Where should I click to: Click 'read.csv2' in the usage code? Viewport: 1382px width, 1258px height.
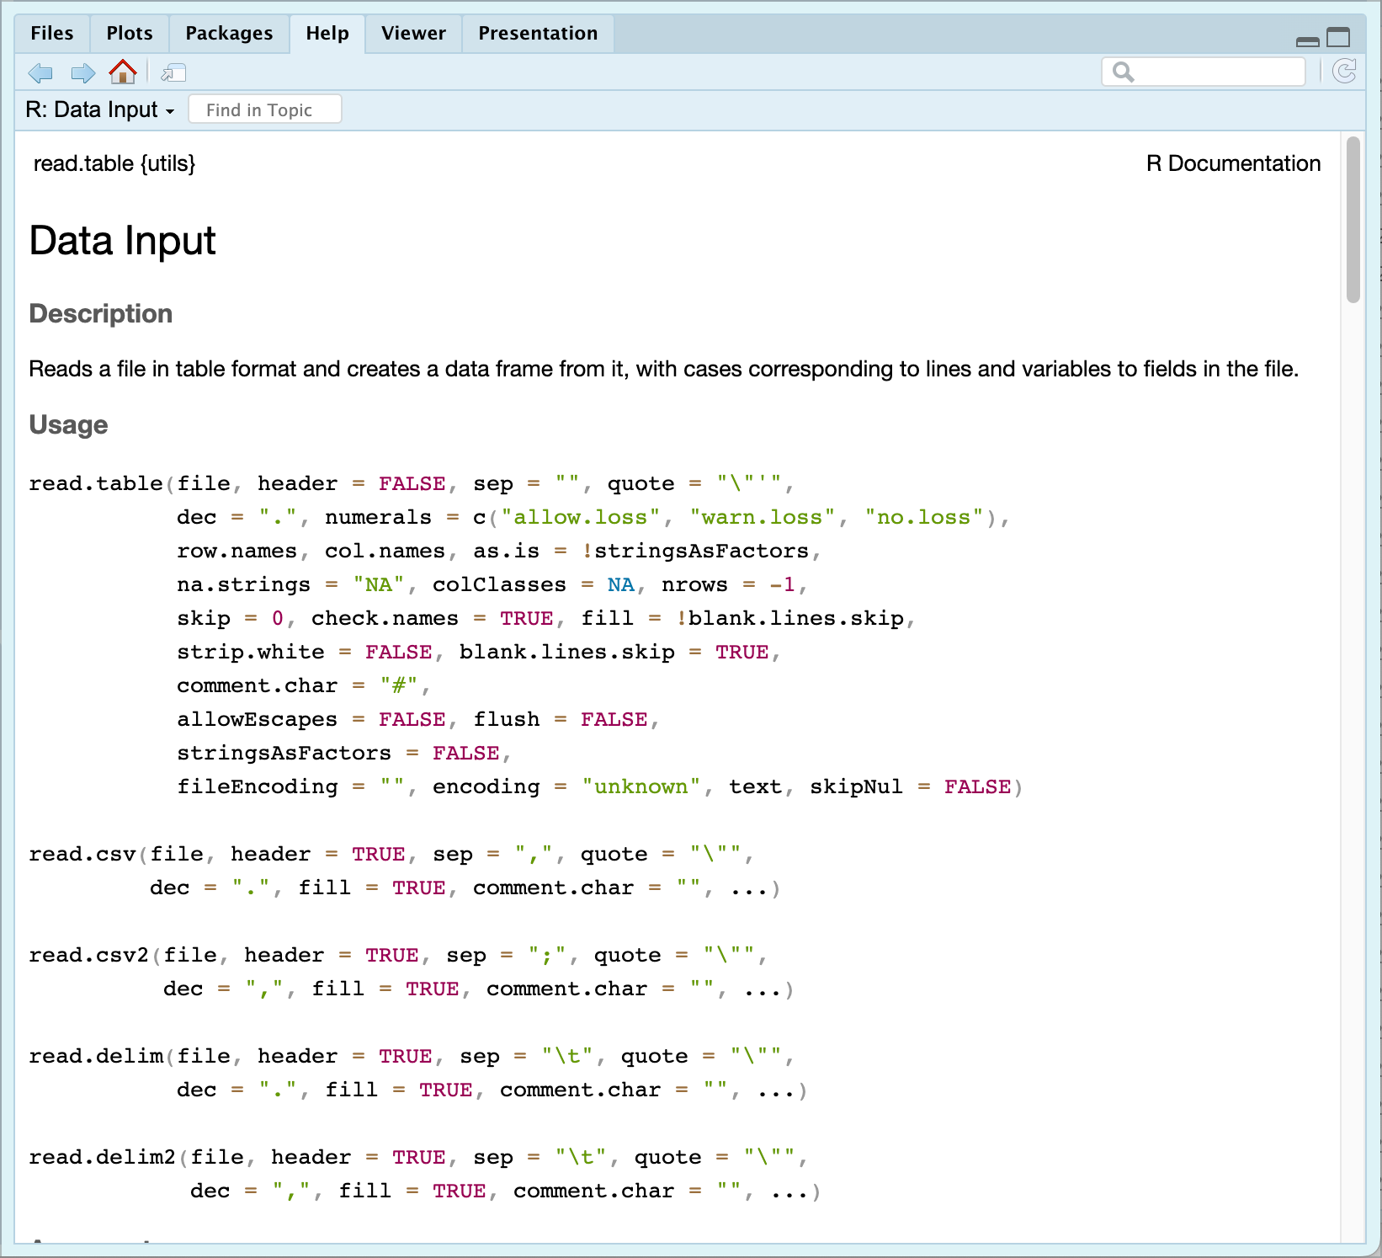[89, 955]
